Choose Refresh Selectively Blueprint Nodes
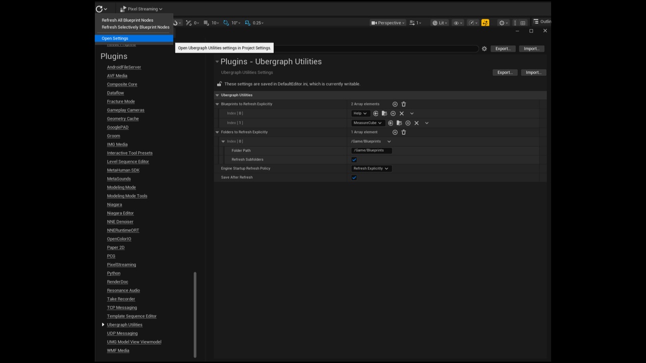Image resolution: width=646 pixels, height=363 pixels. (x=135, y=27)
